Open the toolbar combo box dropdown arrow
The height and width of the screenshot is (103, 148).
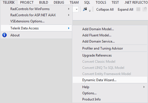tap(77, 9)
